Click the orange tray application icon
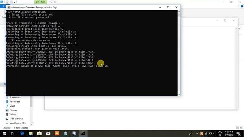The image size is (244, 137). pyautogui.click(x=202, y=134)
